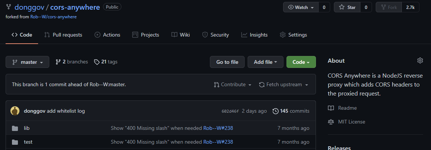Screen dimensions: 431x150
Task: Switch to the Security tab
Action: 215,35
